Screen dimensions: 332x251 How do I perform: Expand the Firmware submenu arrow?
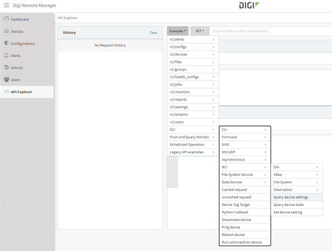[x=265, y=137]
